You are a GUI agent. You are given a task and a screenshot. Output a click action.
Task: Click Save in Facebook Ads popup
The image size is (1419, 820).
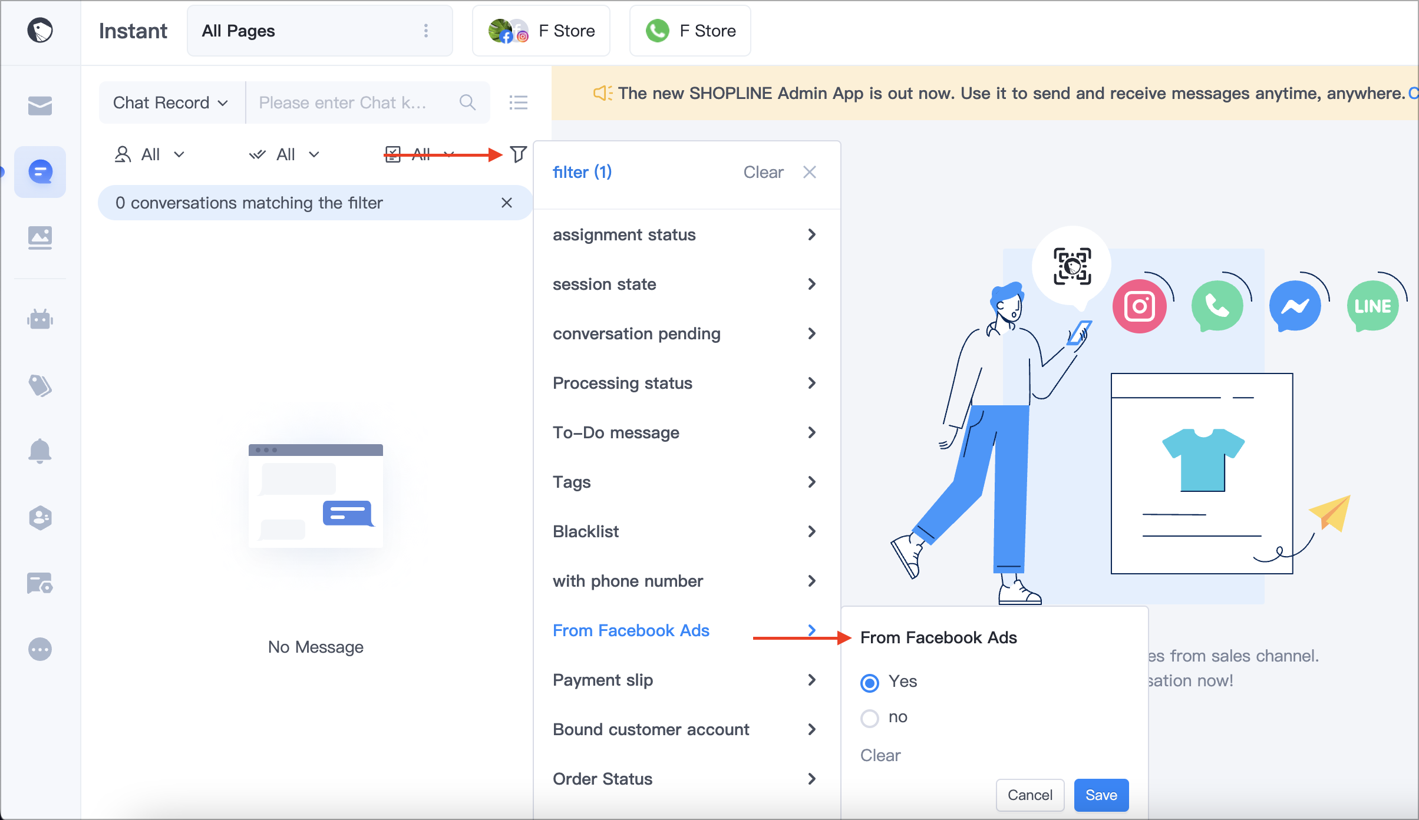tap(1101, 795)
